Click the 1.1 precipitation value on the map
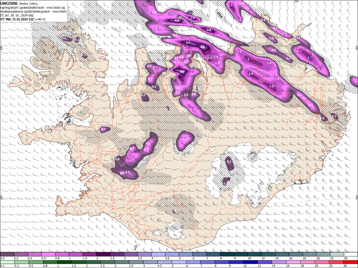Viewport: 358px width, 268px height. (x=192, y=110)
